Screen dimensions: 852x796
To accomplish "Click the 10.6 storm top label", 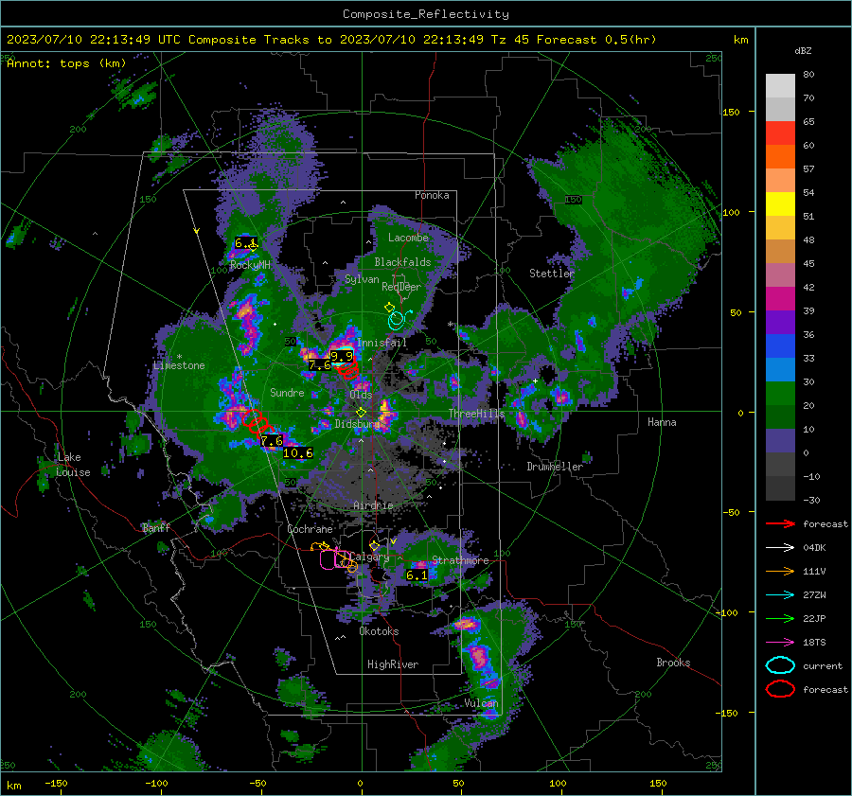I will pyautogui.click(x=298, y=452).
